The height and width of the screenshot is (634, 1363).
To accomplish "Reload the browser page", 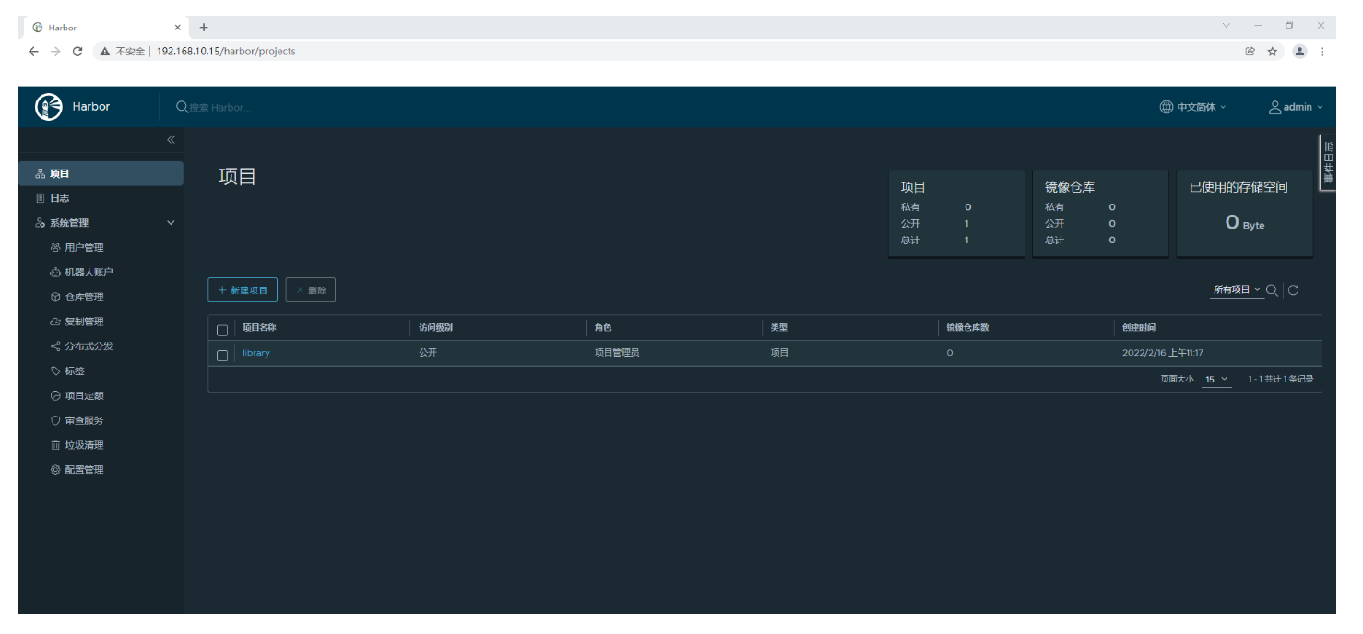I will pyautogui.click(x=77, y=52).
